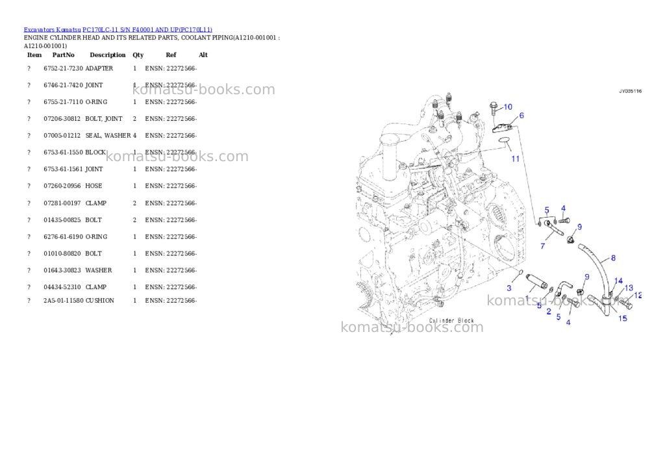Open the PC170LC-11 S/N F40001 AND UP link

[x=147, y=30]
